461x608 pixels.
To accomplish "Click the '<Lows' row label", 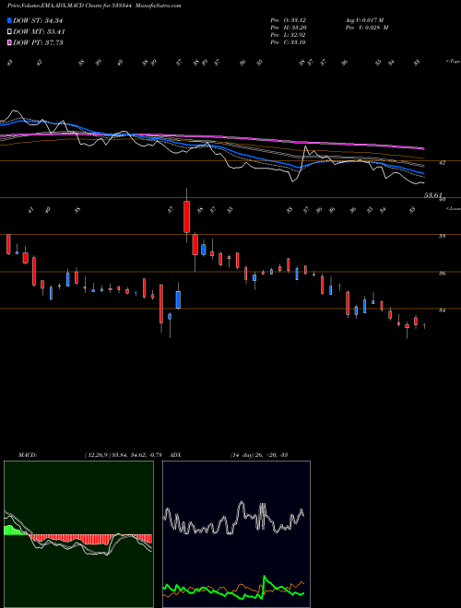I will (x=453, y=208).
